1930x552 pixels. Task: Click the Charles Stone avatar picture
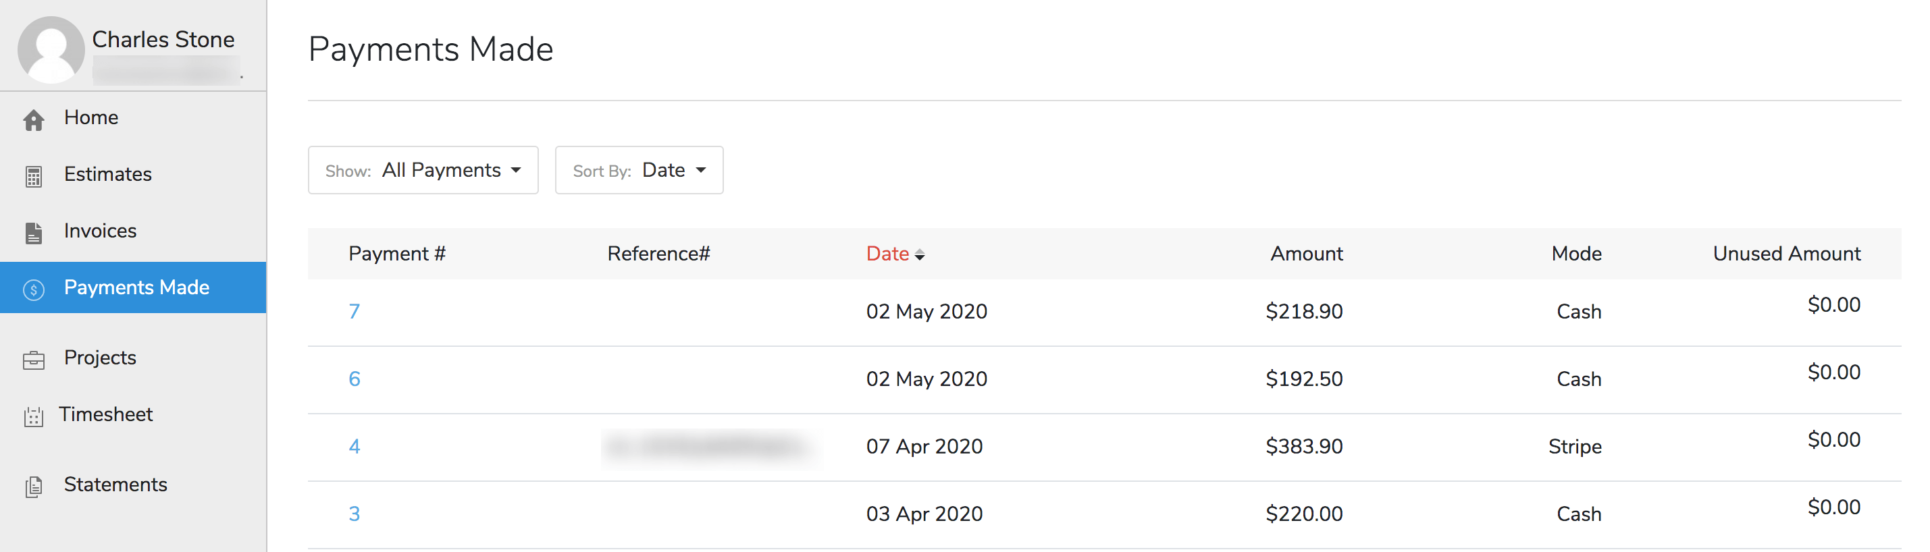[51, 49]
